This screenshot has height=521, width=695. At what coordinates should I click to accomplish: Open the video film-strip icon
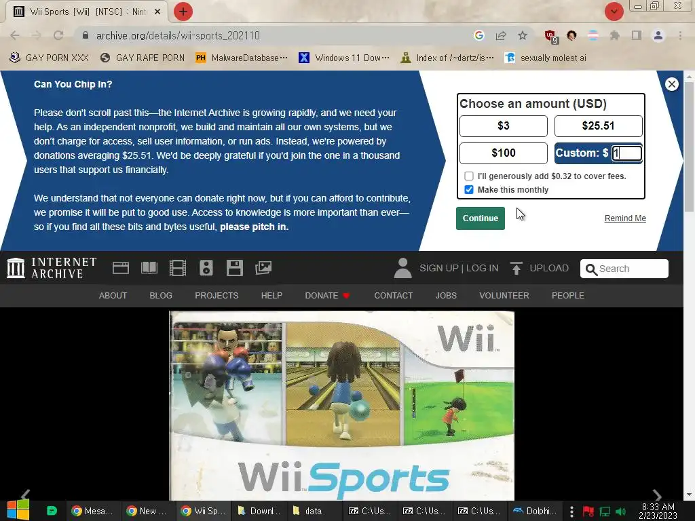coord(178,268)
